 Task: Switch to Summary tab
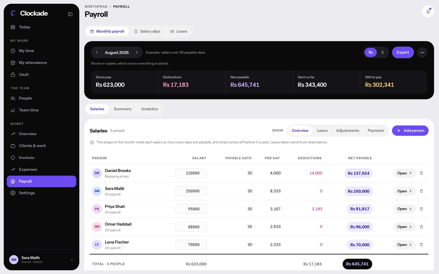[123, 109]
